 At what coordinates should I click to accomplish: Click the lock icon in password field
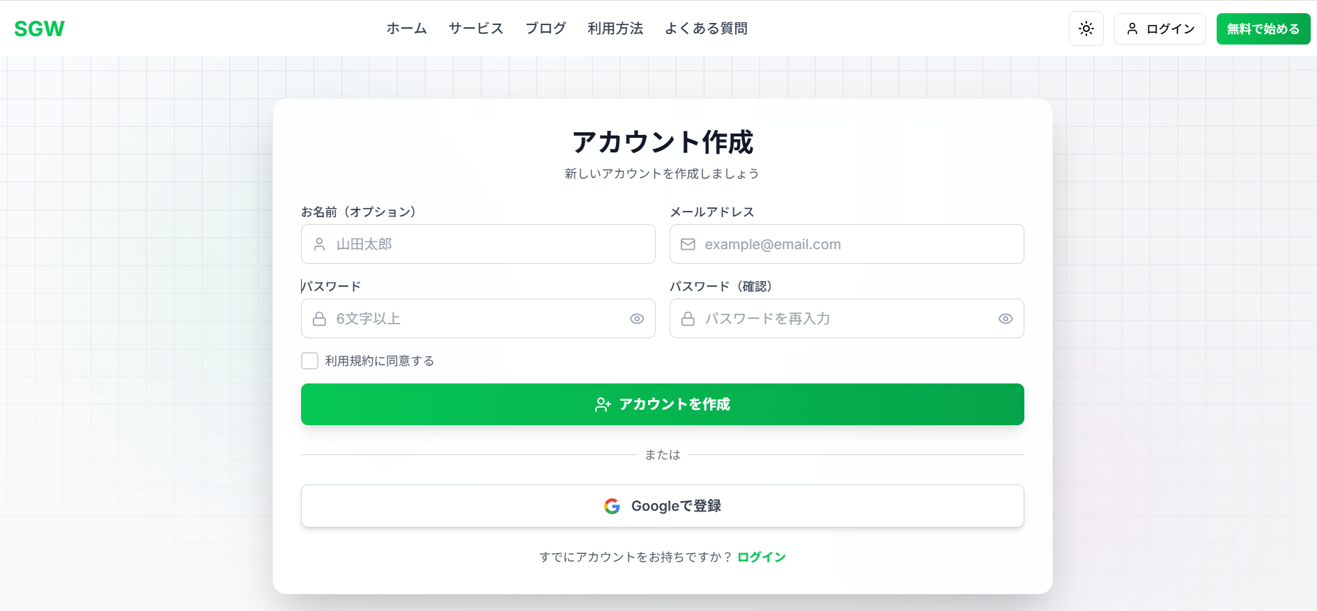[x=319, y=319]
